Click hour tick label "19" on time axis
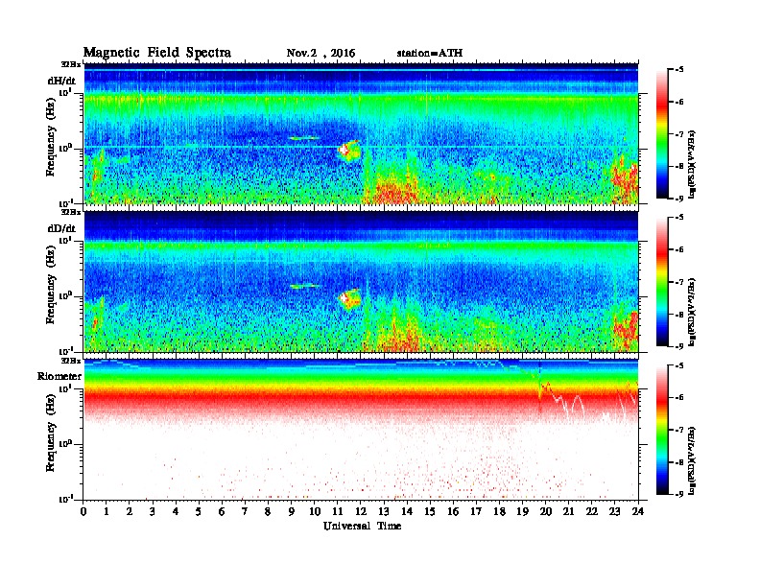This screenshot has height=587, width=760. tap(522, 511)
